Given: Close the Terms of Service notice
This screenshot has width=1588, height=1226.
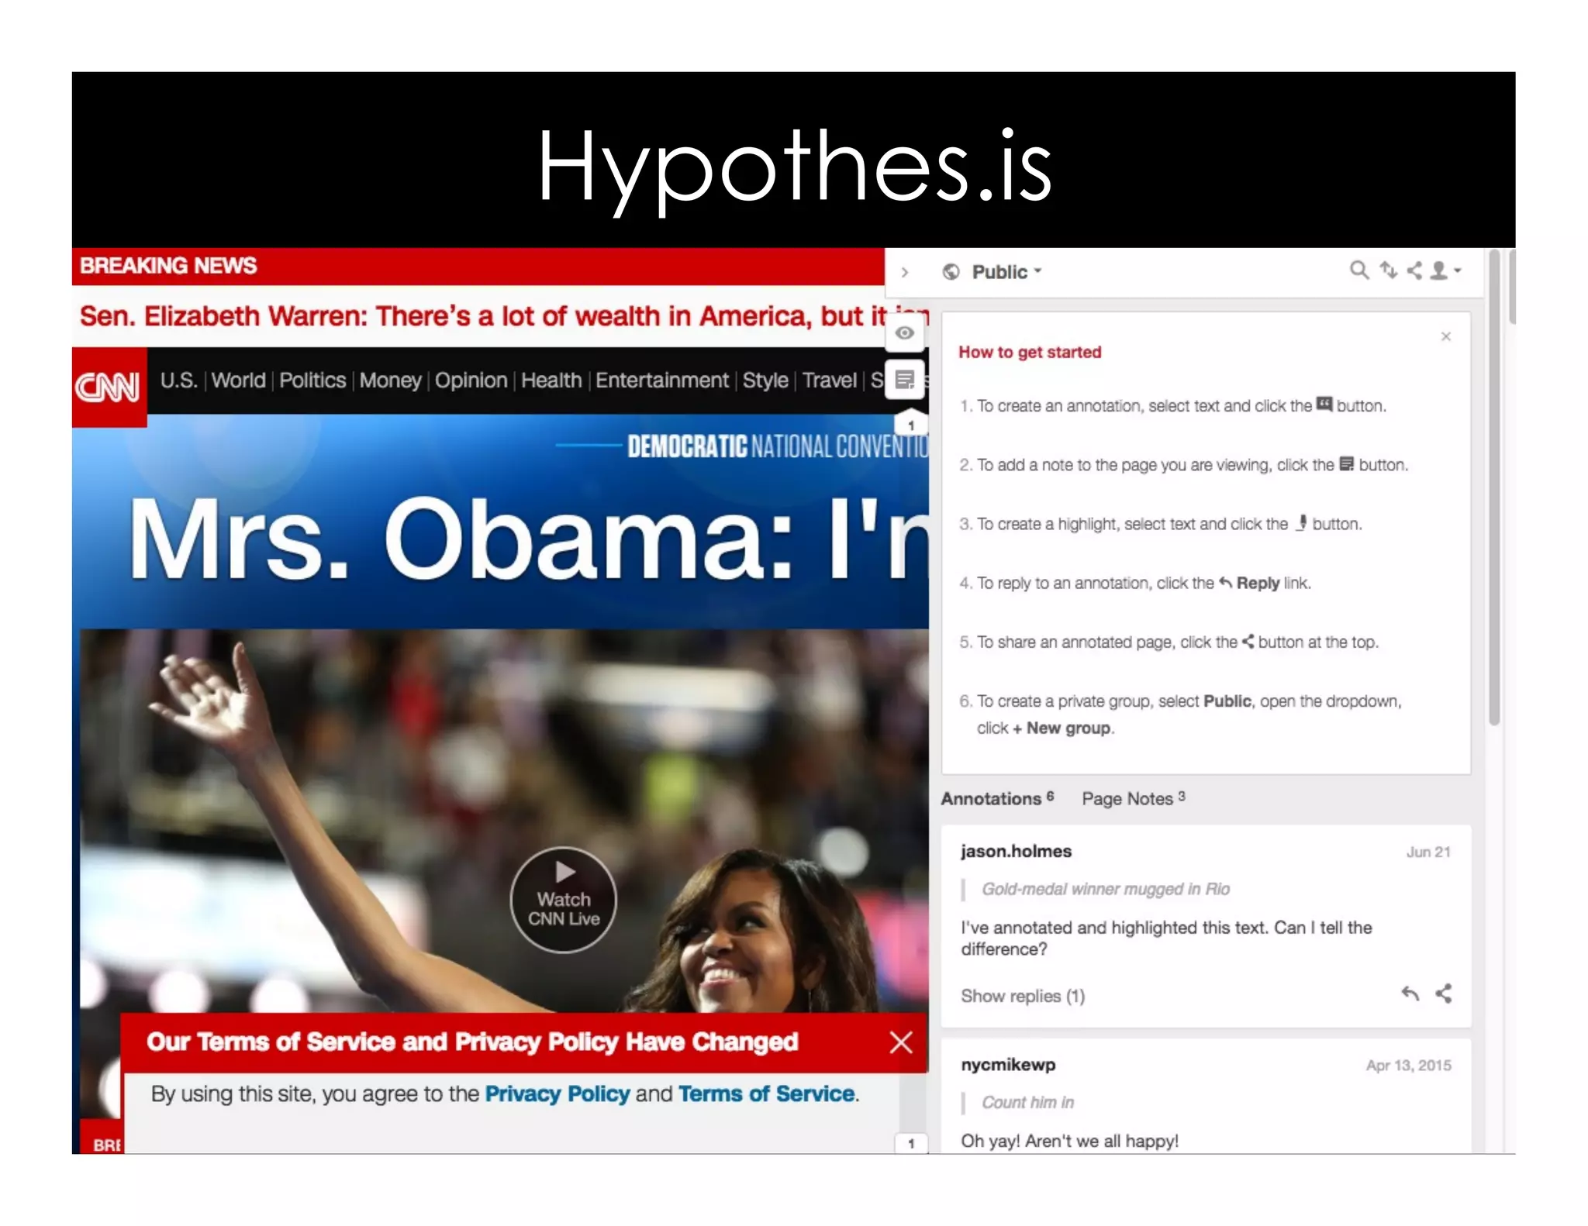Looking at the screenshot, I should click(901, 1042).
